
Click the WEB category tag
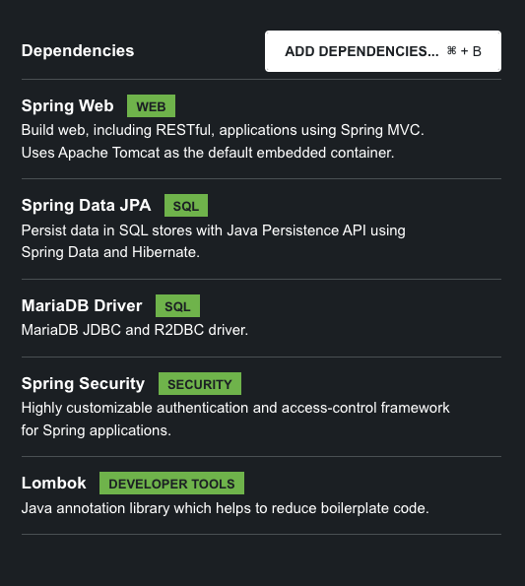151,106
